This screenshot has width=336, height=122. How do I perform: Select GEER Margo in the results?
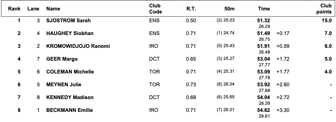(62, 59)
